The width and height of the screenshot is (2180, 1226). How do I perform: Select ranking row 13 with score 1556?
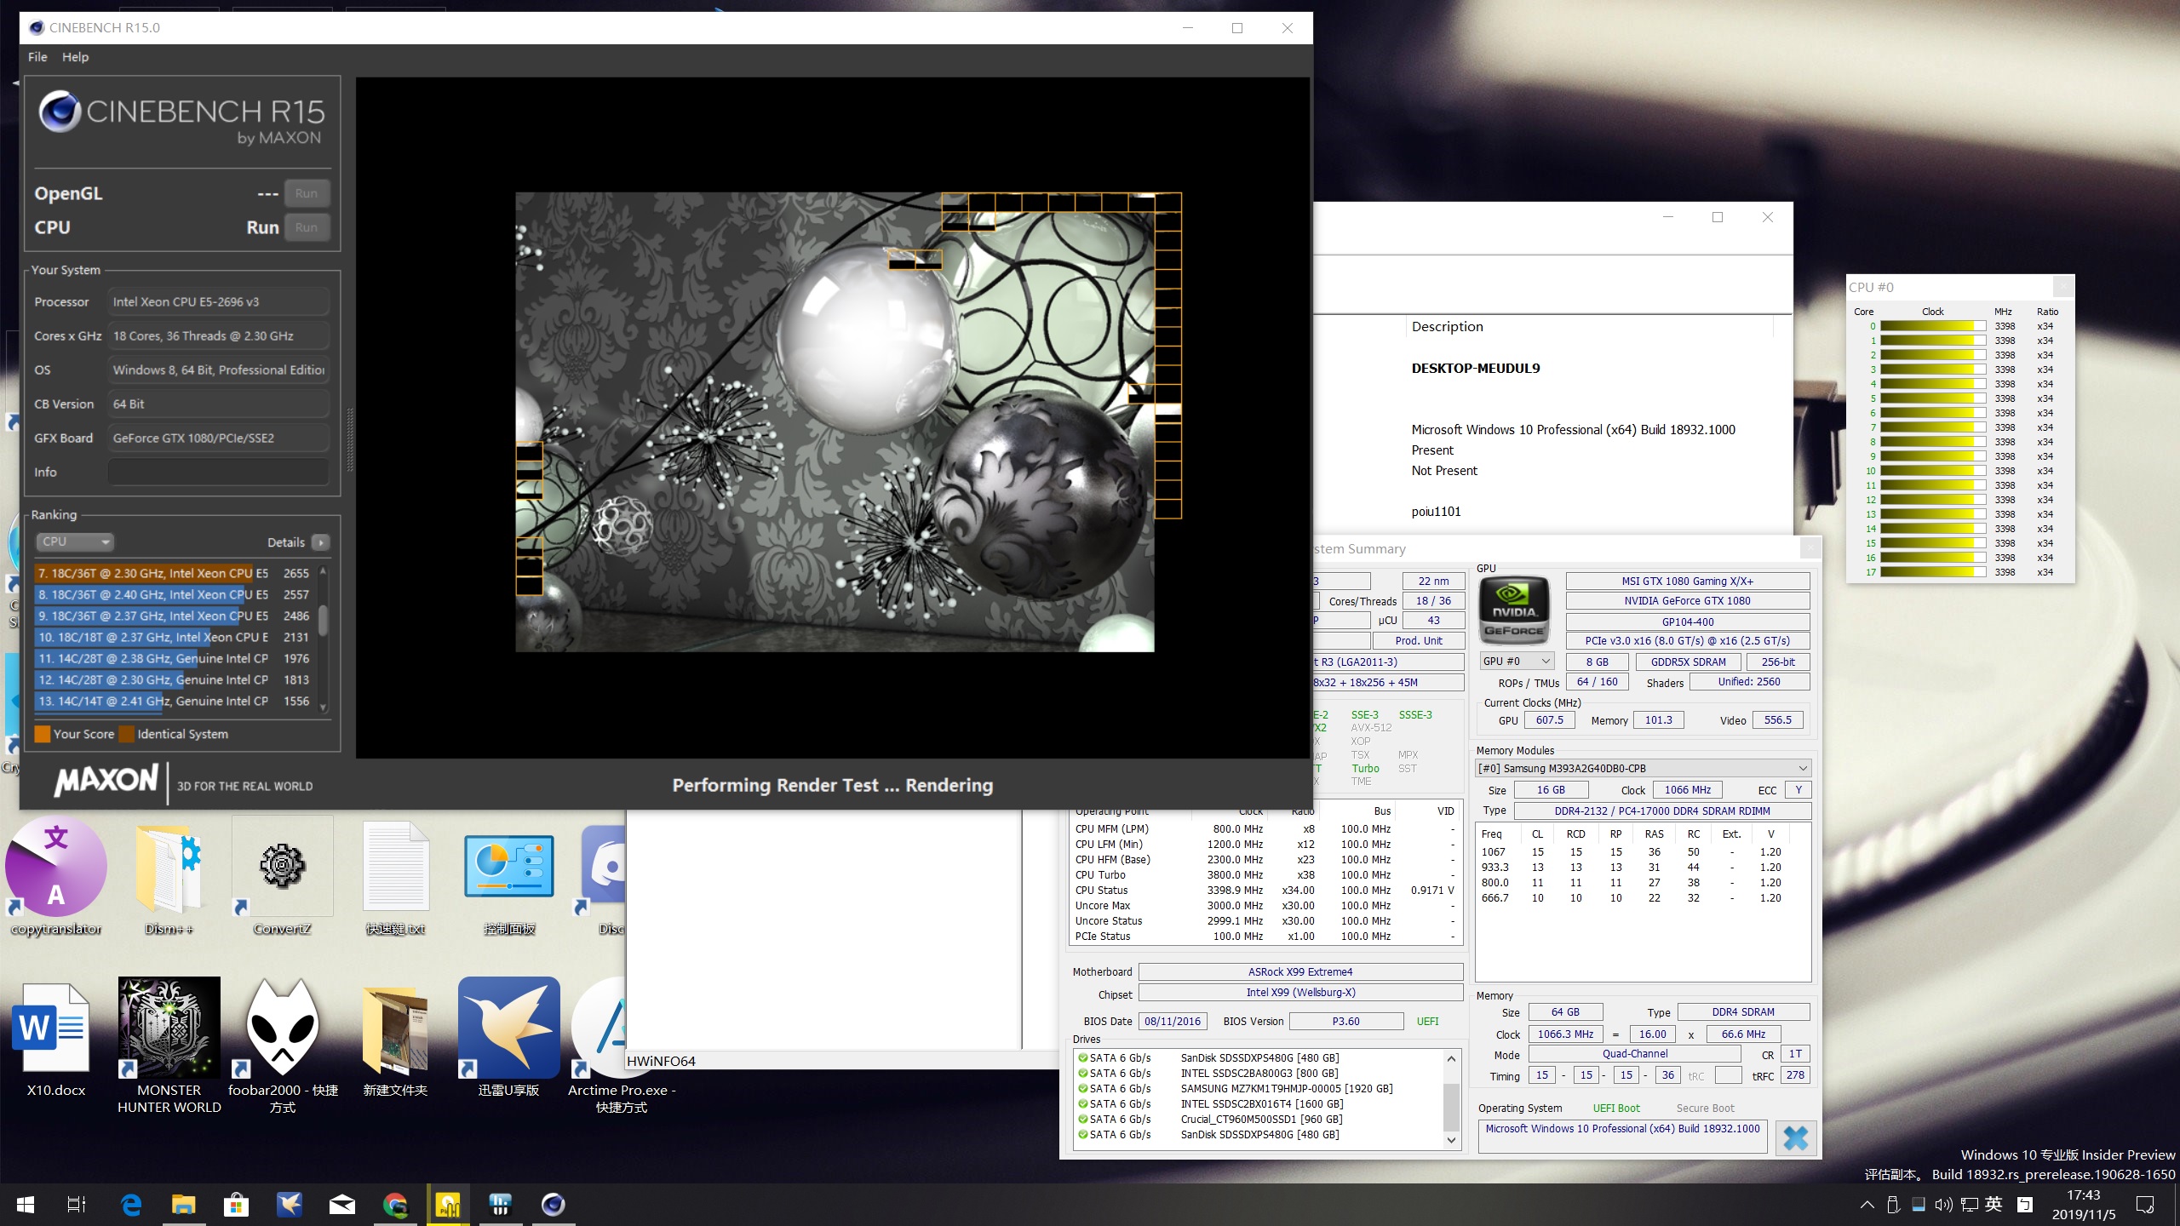[x=174, y=701]
